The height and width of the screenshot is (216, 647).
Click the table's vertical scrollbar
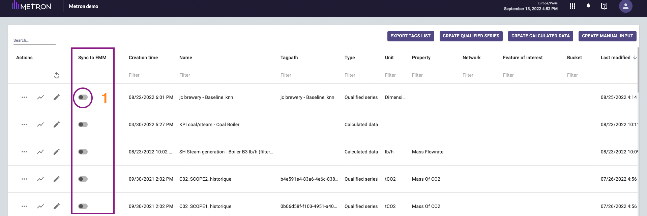638,71
